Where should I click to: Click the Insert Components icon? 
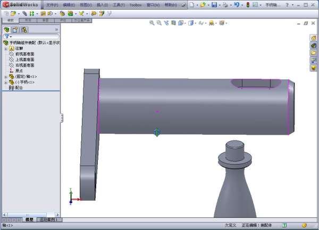(x=13, y=13)
